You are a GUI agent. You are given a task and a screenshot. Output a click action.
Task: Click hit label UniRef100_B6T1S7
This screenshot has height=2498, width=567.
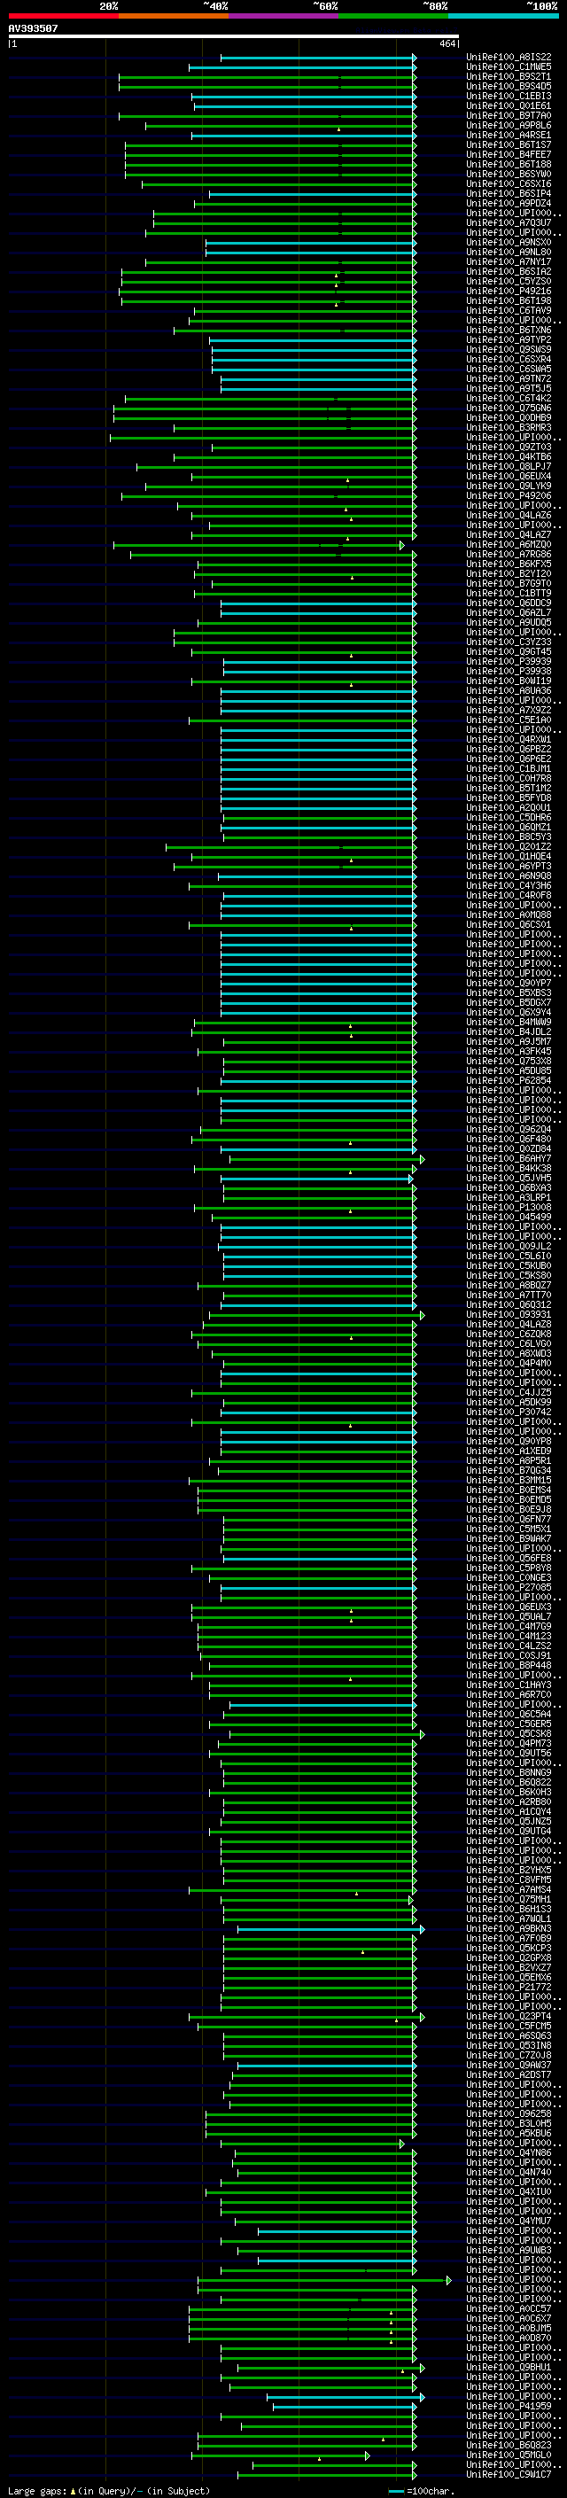point(509,144)
